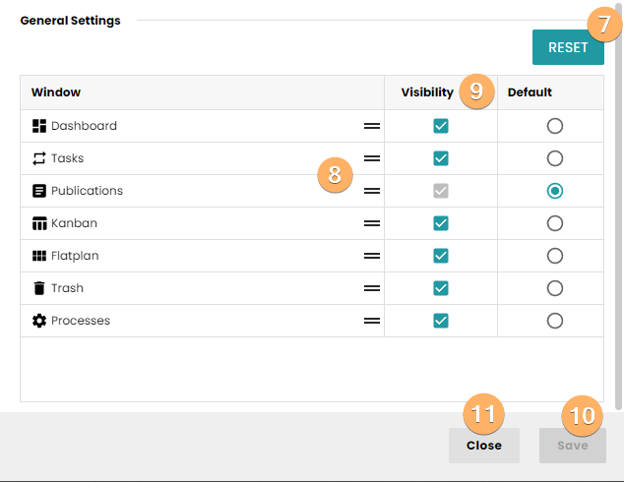This screenshot has height=482, width=624.
Task: Click the Flatplan grid icon
Action: pos(39,256)
